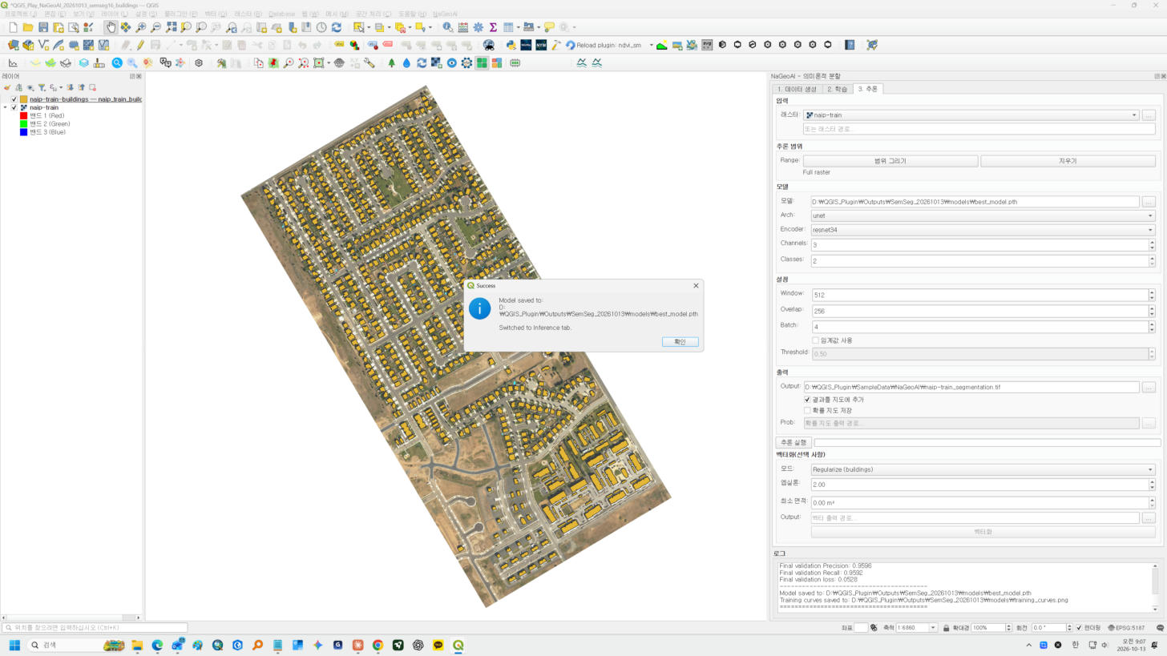1167x656 pixels.
Task: Open the 래스터 naip-train dropdown
Action: pyautogui.click(x=971, y=115)
